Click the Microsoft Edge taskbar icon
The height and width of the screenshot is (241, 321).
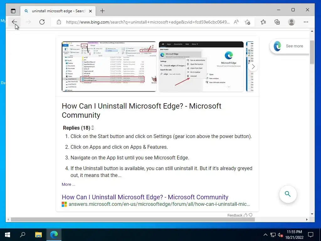click(x=54, y=235)
